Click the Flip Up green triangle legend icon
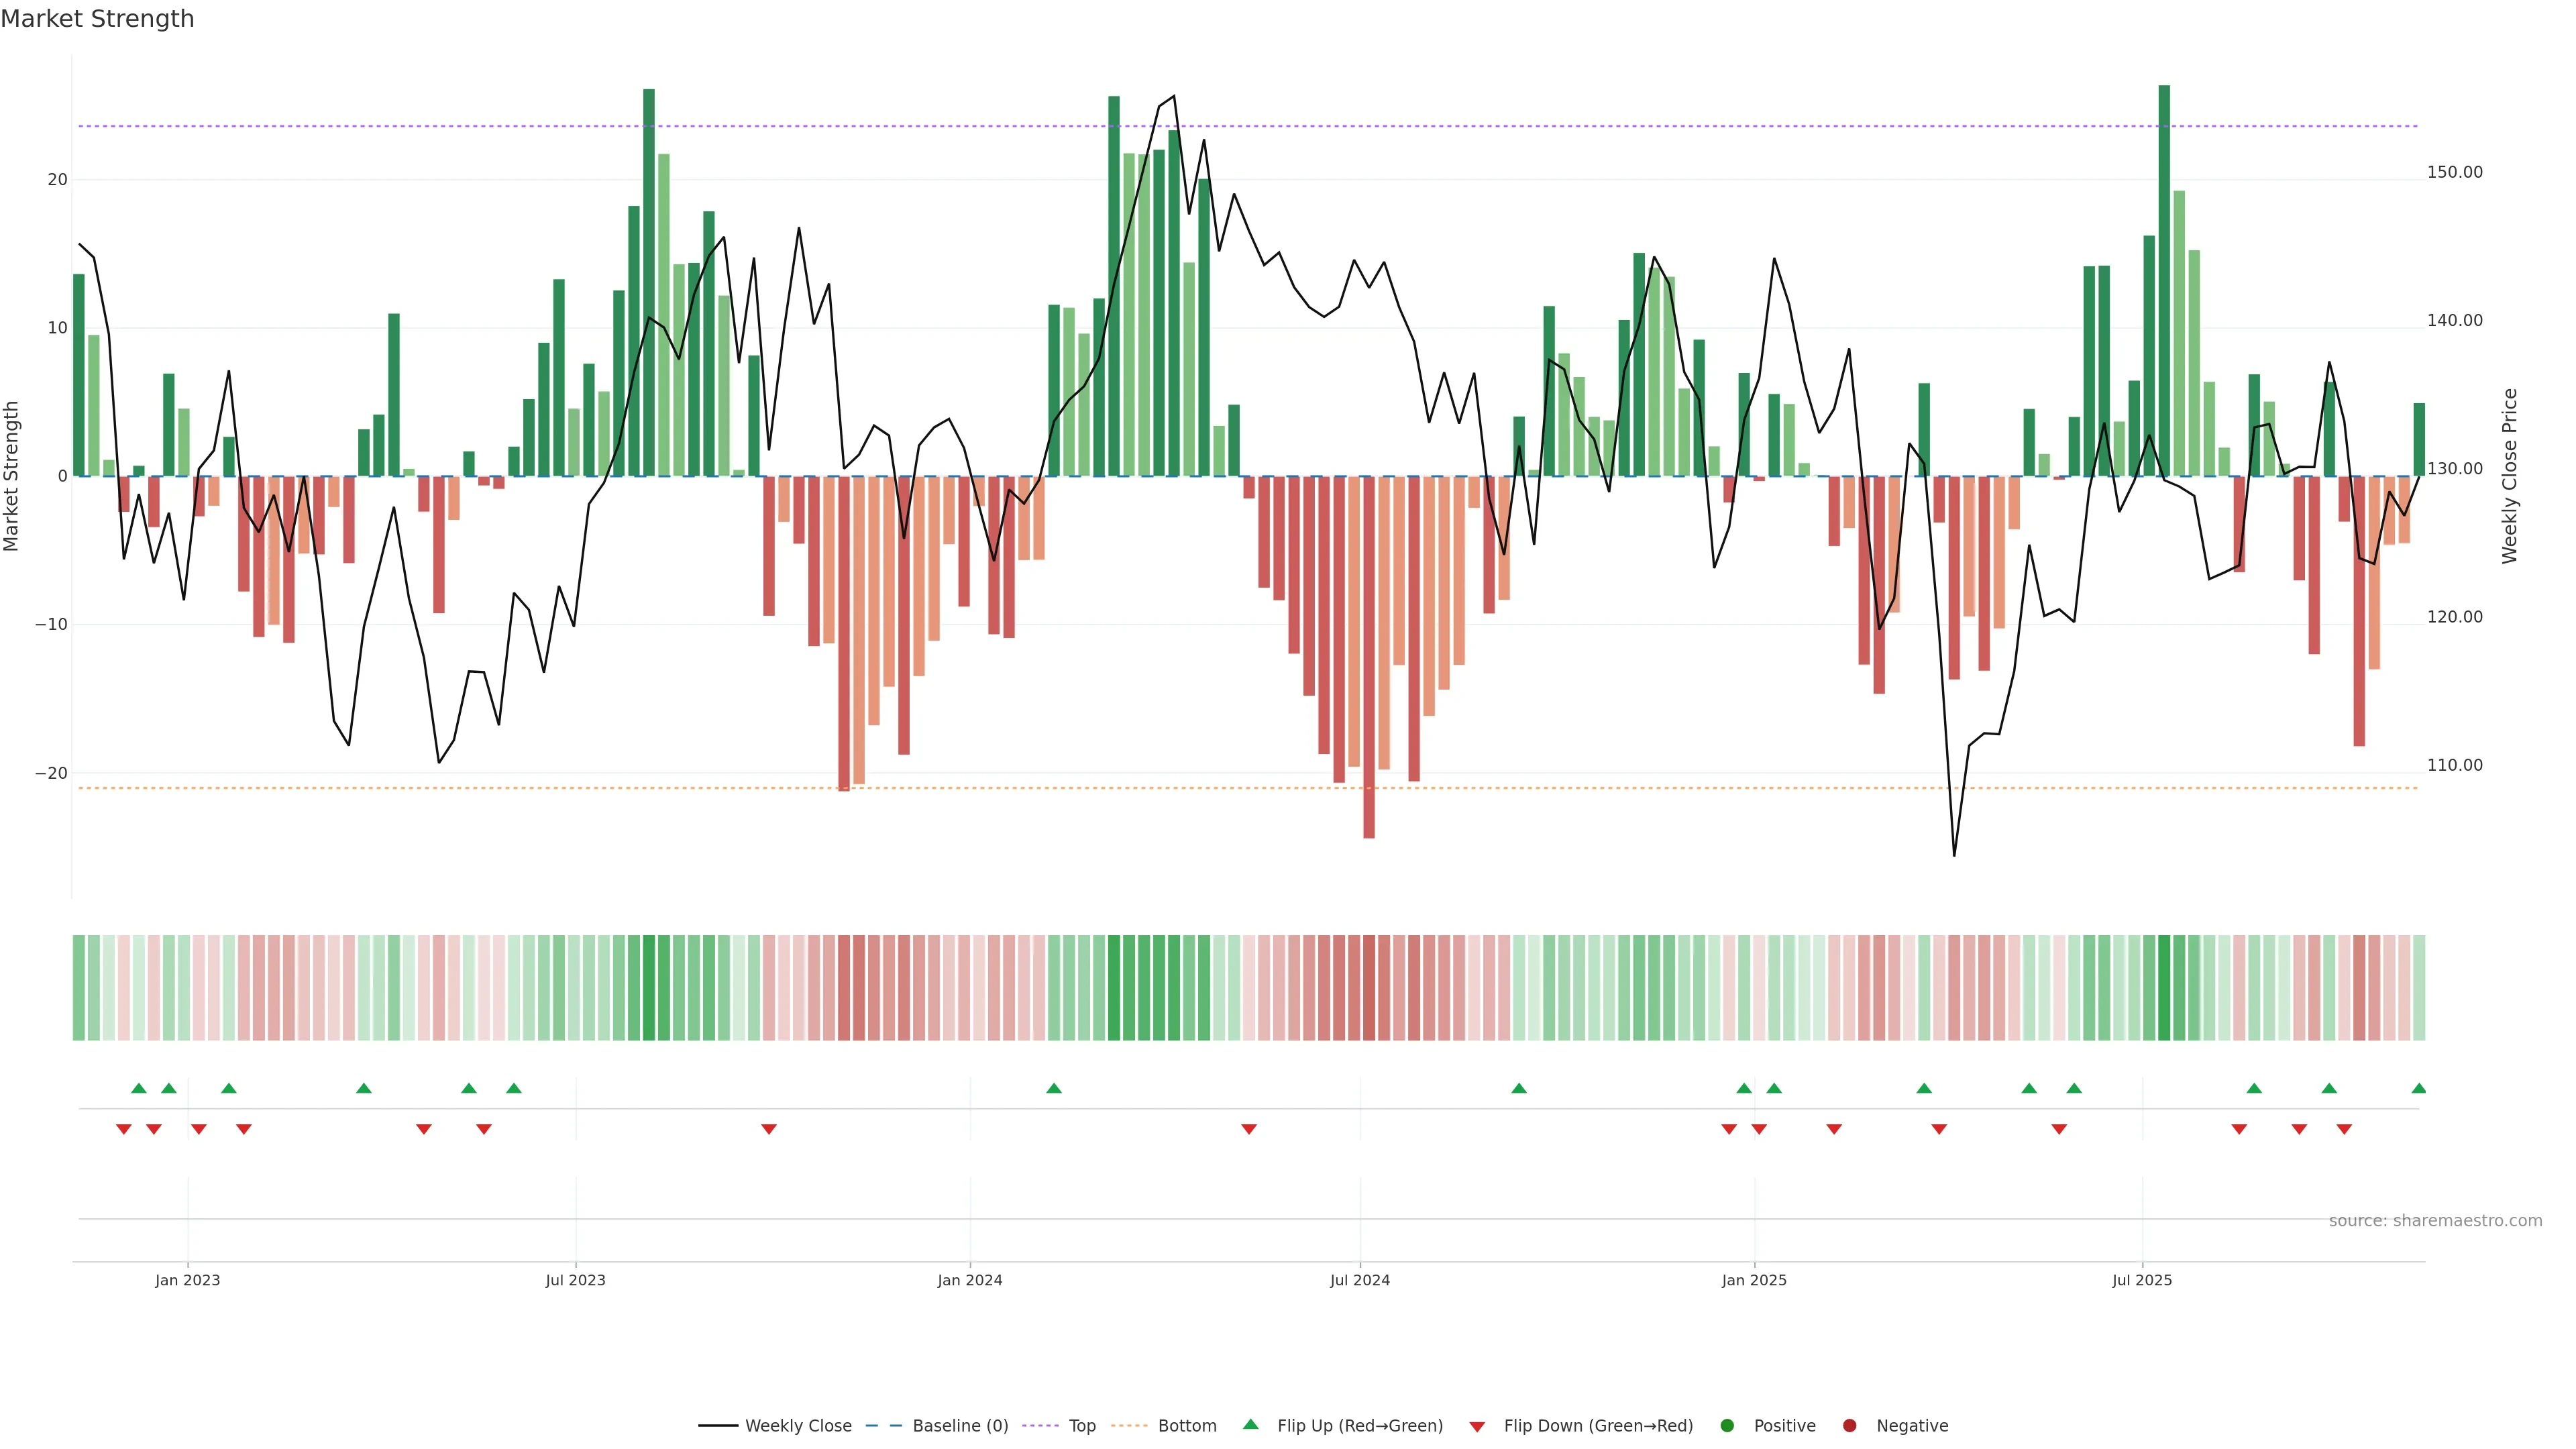Image resolution: width=2576 pixels, height=1449 pixels. [1250, 1424]
